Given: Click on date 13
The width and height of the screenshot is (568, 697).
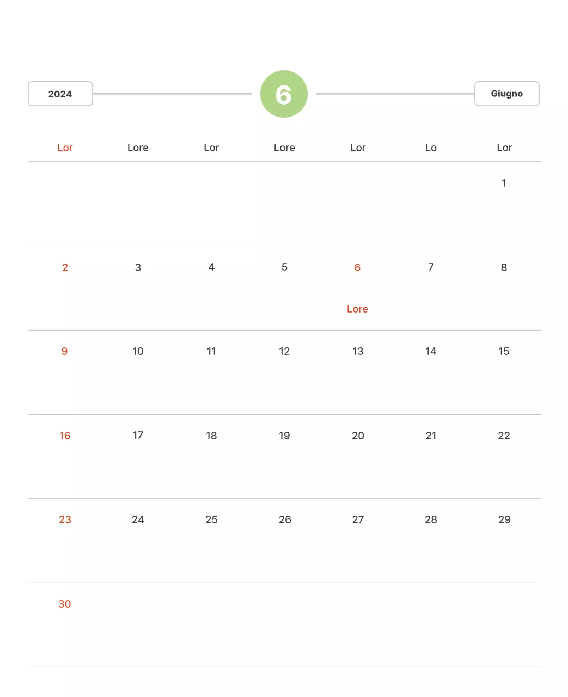Looking at the screenshot, I should tap(358, 351).
